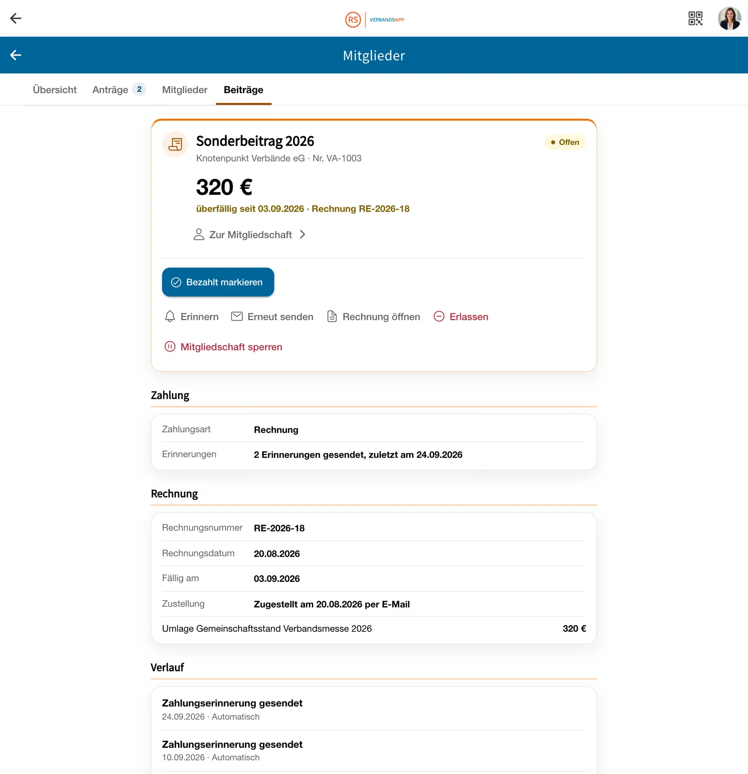Click Zugestellt am 20.08.2026 per E-Mail

(x=332, y=604)
